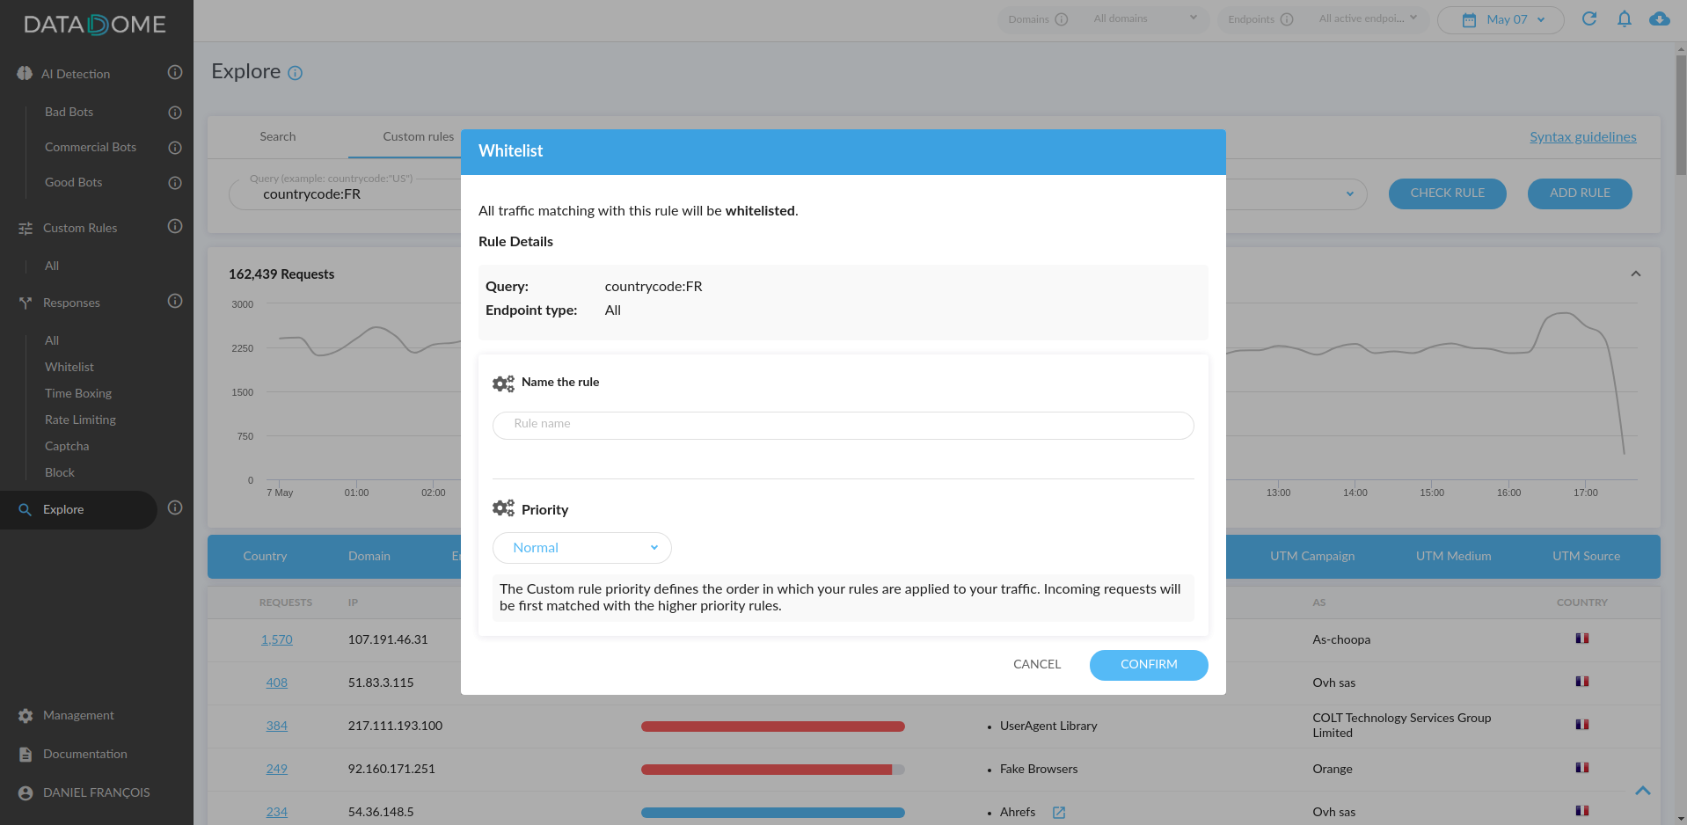Collapse the requests chart panel

1636,274
